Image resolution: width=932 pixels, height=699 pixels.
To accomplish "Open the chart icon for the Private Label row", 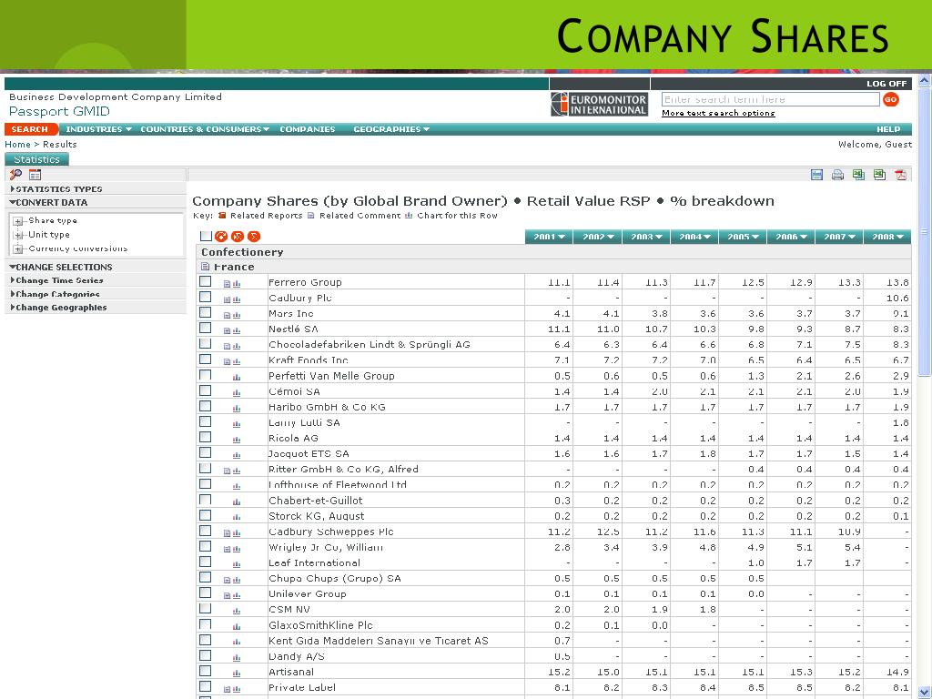I will pos(237,688).
